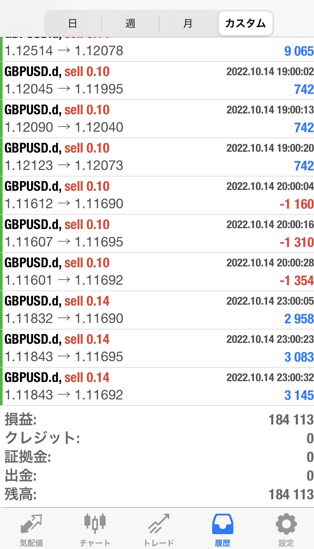Switch to the 日 (day) period tab
314x549 pixels.
[x=73, y=23]
